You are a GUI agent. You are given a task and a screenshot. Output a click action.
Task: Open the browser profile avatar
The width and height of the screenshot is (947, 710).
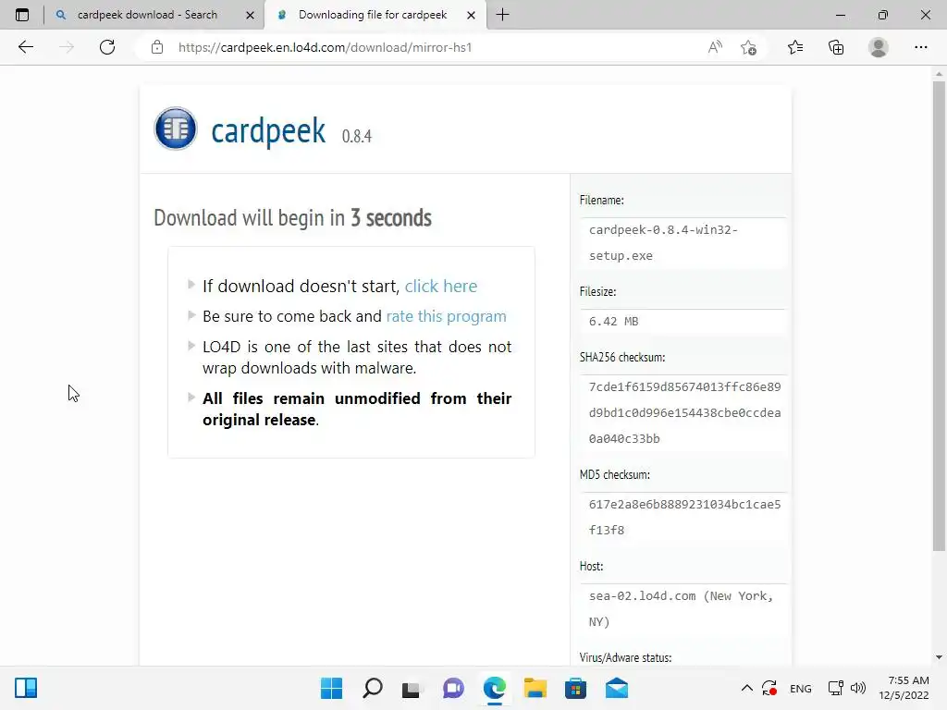879,47
